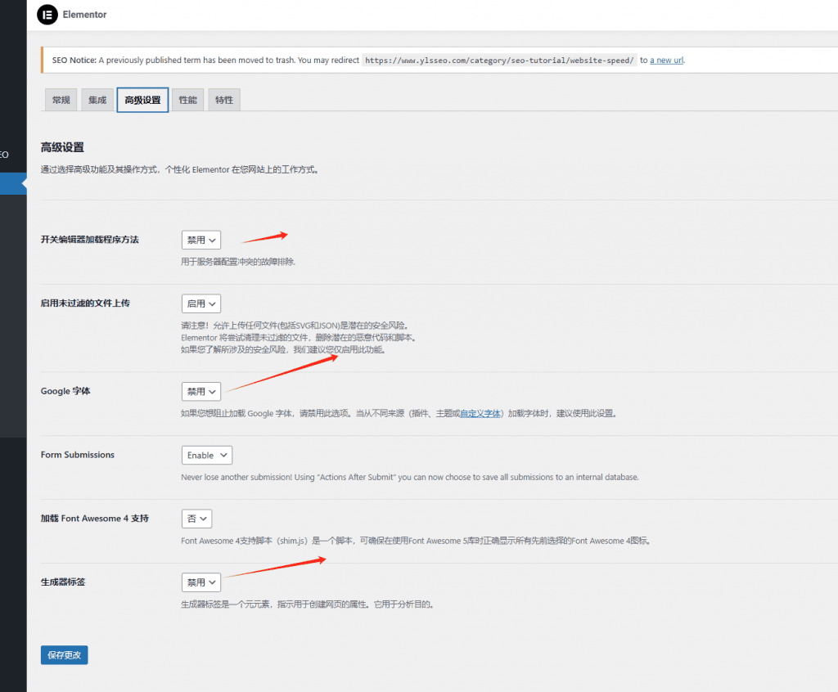Switch to the 特性 tab
The height and width of the screenshot is (692, 838).
224,100
